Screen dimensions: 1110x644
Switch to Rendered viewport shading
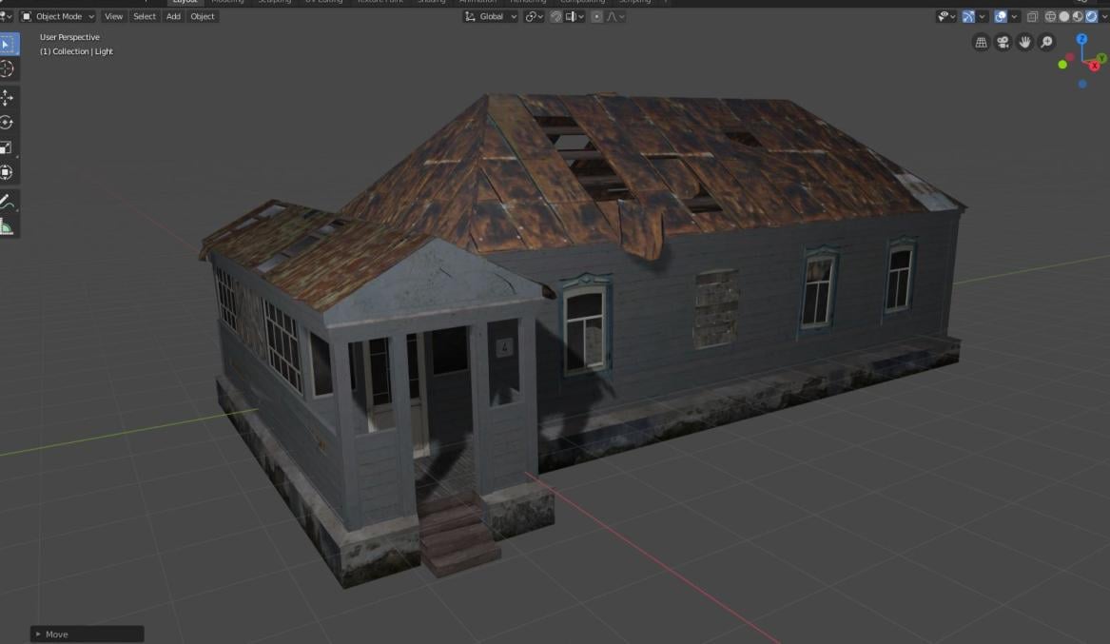tap(1091, 16)
